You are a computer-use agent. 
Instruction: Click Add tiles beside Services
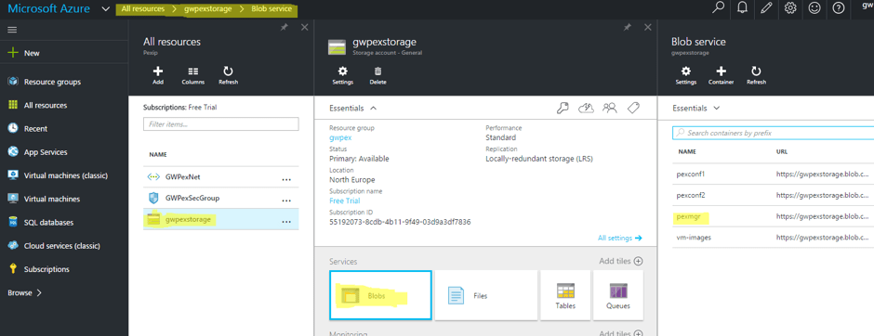coord(621,262)
